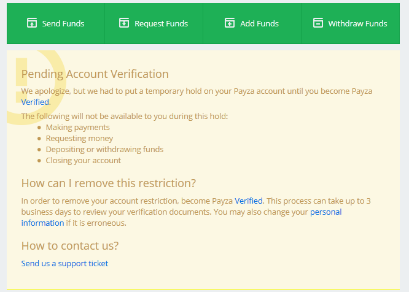This screenshot has height=292, width=409.
Task: Click the Send Funds upload icon
Action: click(x=32, y=23)
